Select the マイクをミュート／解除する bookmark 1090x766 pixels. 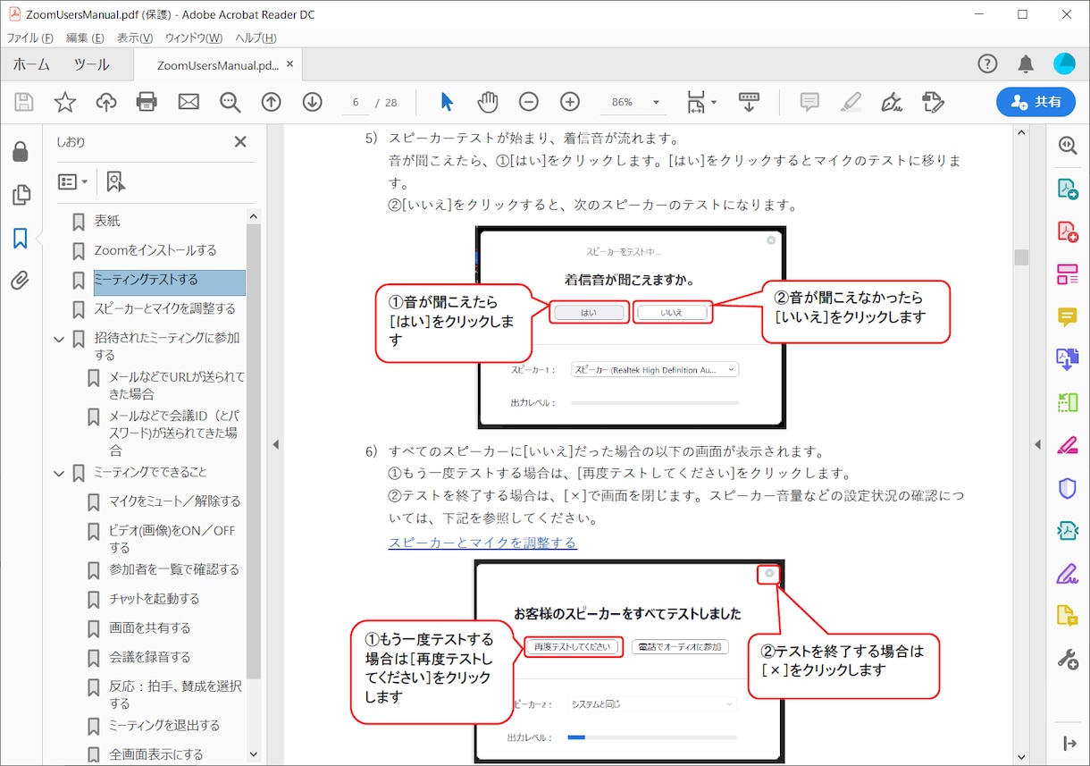point(174,501)
